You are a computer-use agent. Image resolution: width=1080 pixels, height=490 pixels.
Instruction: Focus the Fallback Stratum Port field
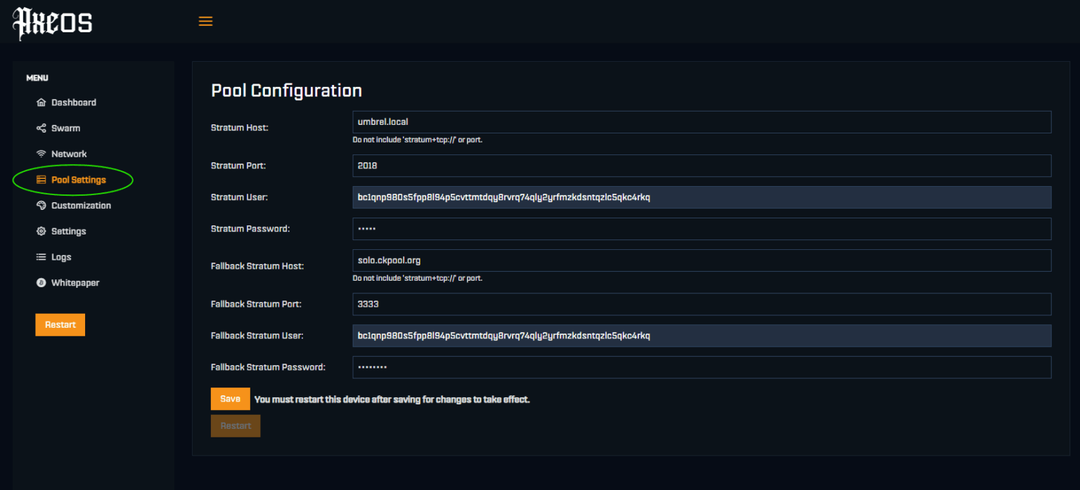point(701,304)
